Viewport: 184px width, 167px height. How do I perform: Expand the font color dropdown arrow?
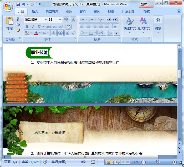pyautogui.click(x=40, y=33)
